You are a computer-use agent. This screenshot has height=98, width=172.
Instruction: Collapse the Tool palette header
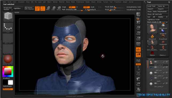(x=149, y=2)
